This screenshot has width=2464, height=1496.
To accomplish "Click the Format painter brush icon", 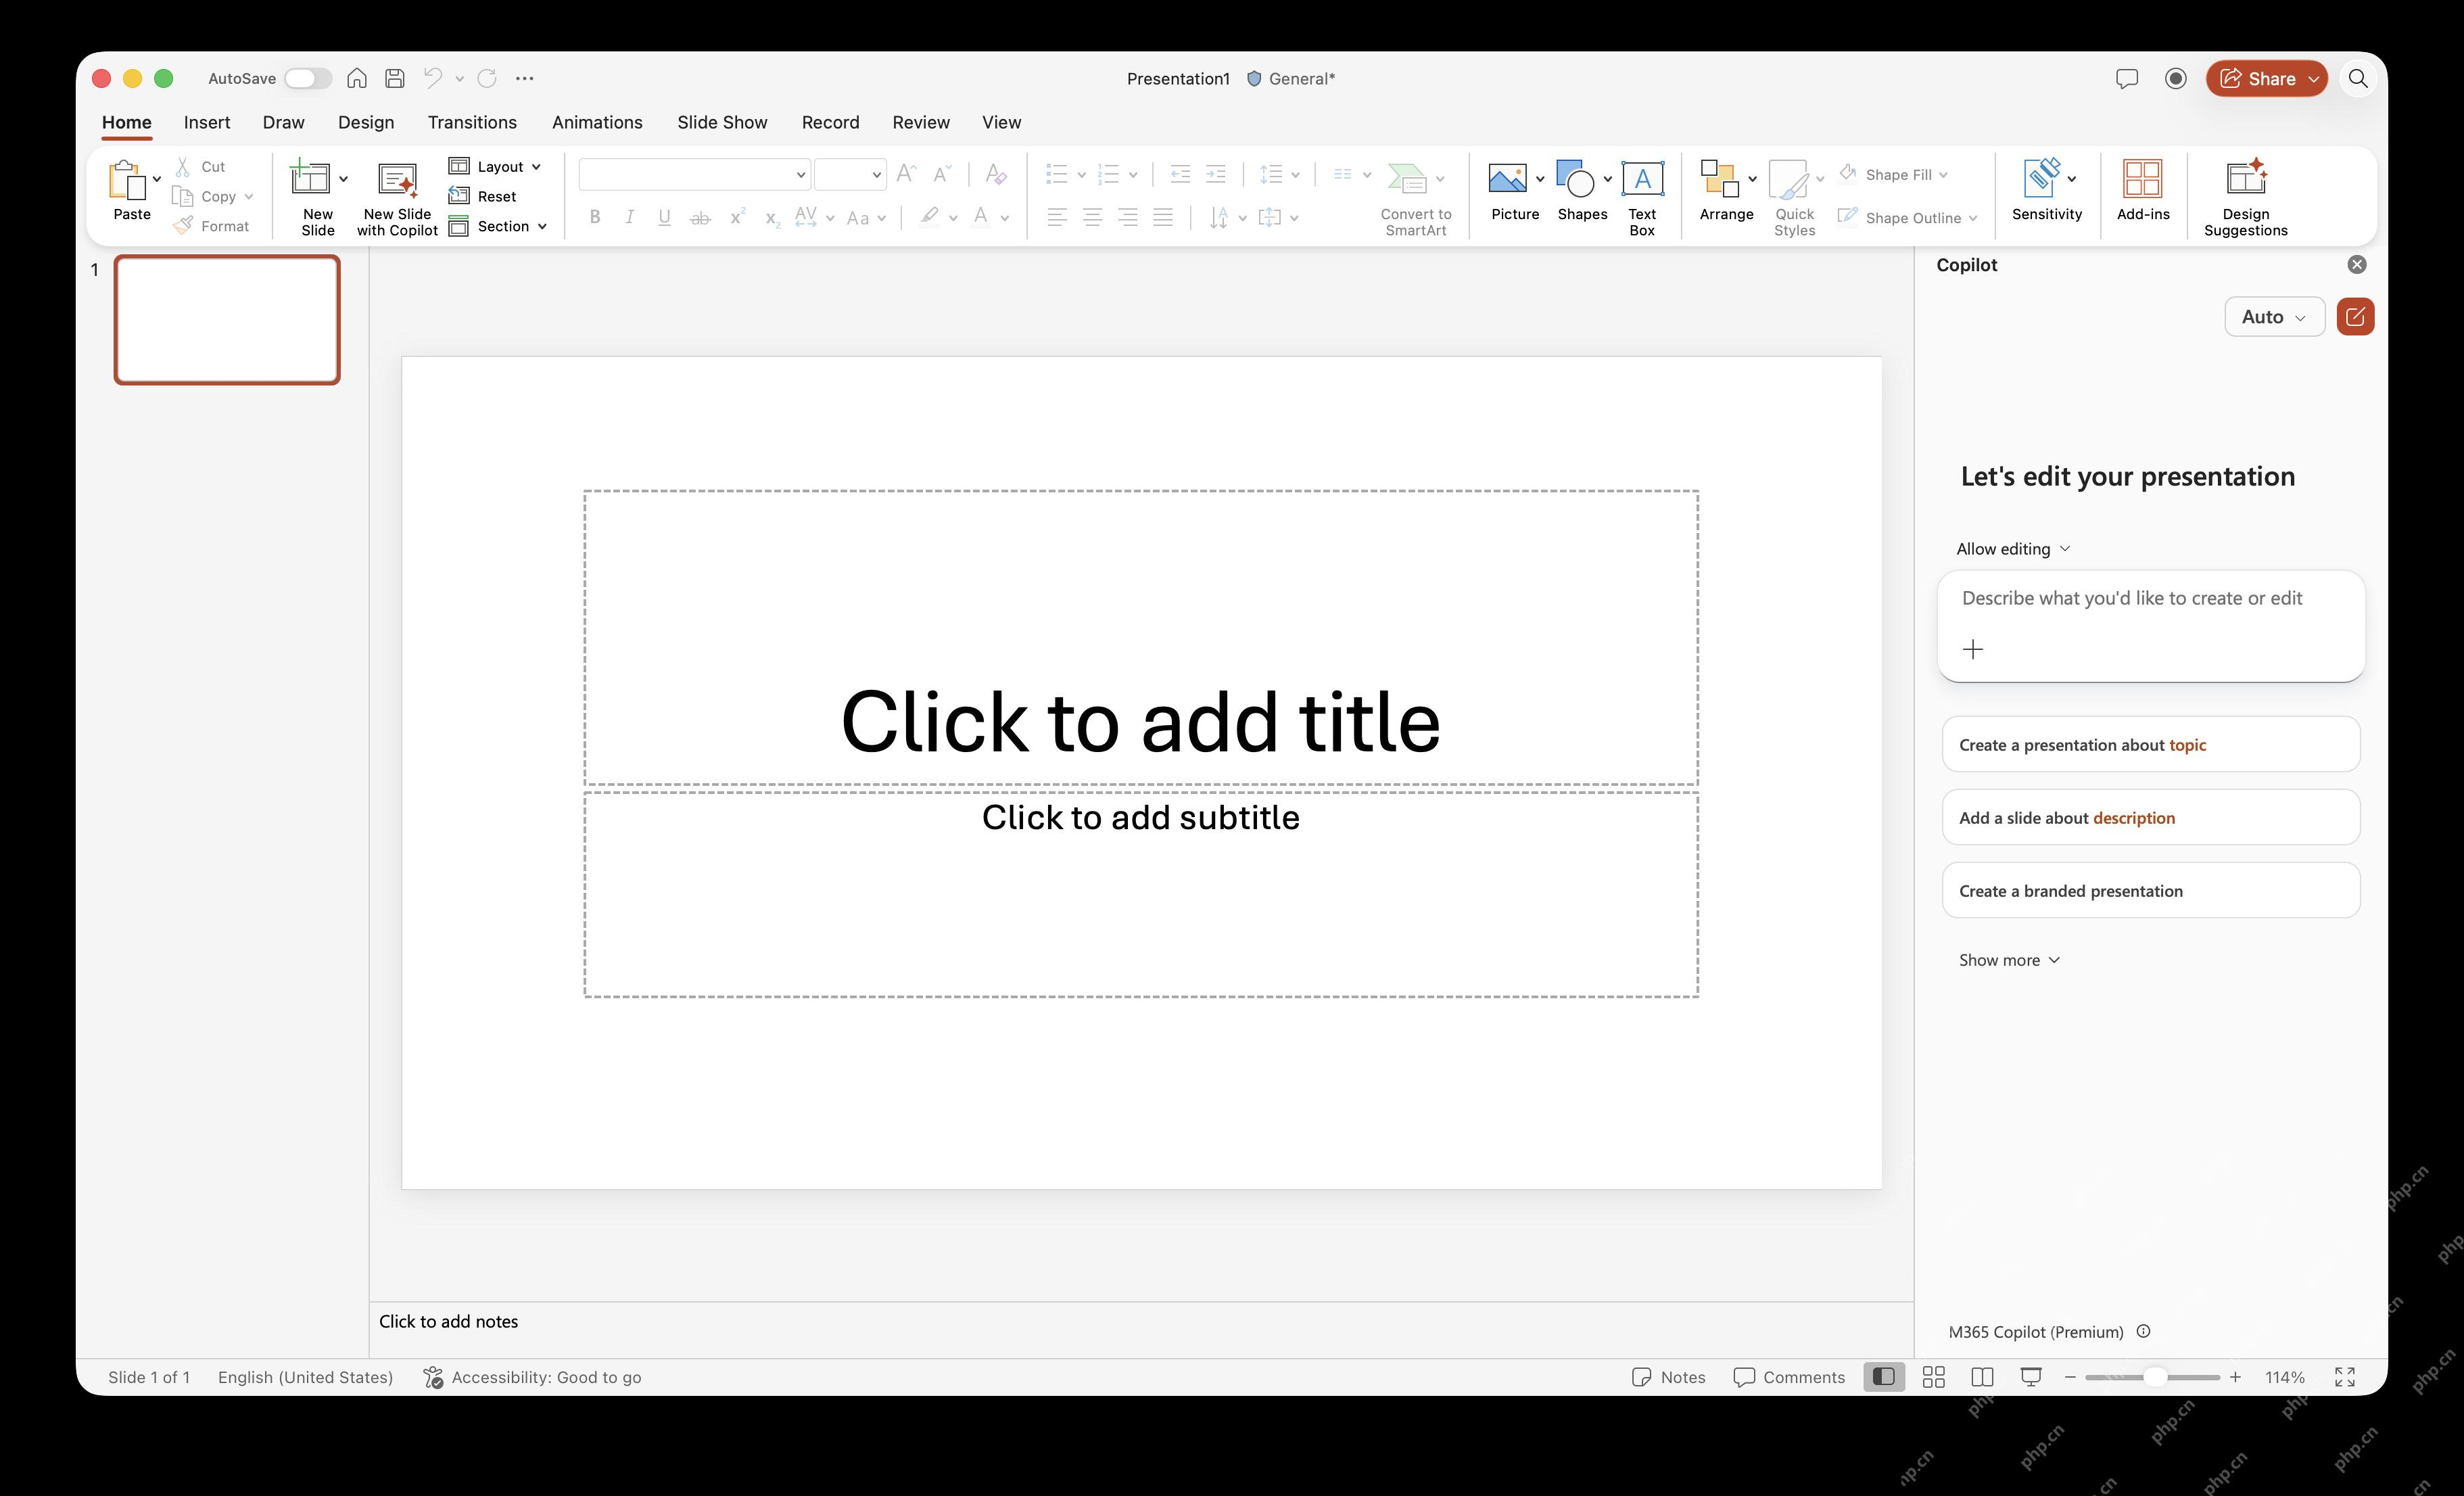I will [183, 226].
